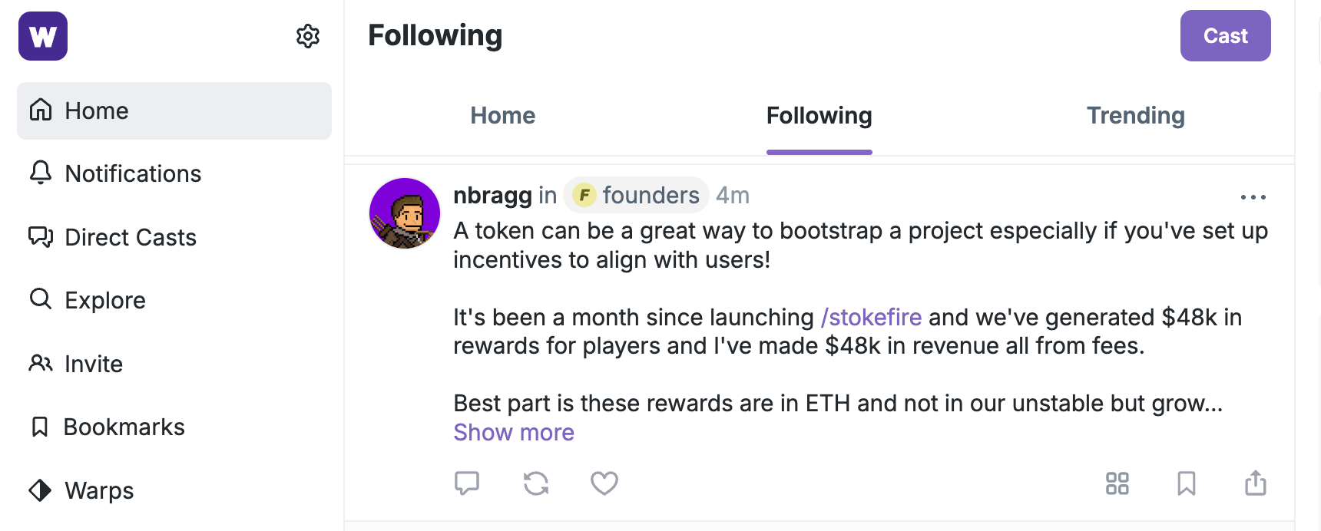Switch to the Home feed tab

[503, 116]
